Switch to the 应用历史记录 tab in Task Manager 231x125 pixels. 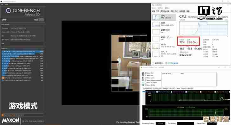coord(165,11)
